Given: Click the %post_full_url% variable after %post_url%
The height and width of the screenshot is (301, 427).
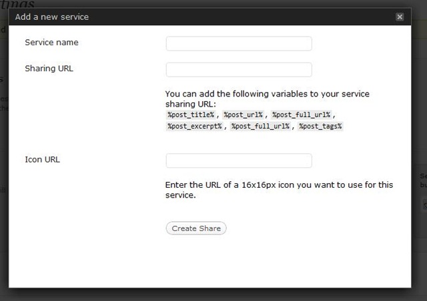Looking at the screenshot, I should 301,115.
